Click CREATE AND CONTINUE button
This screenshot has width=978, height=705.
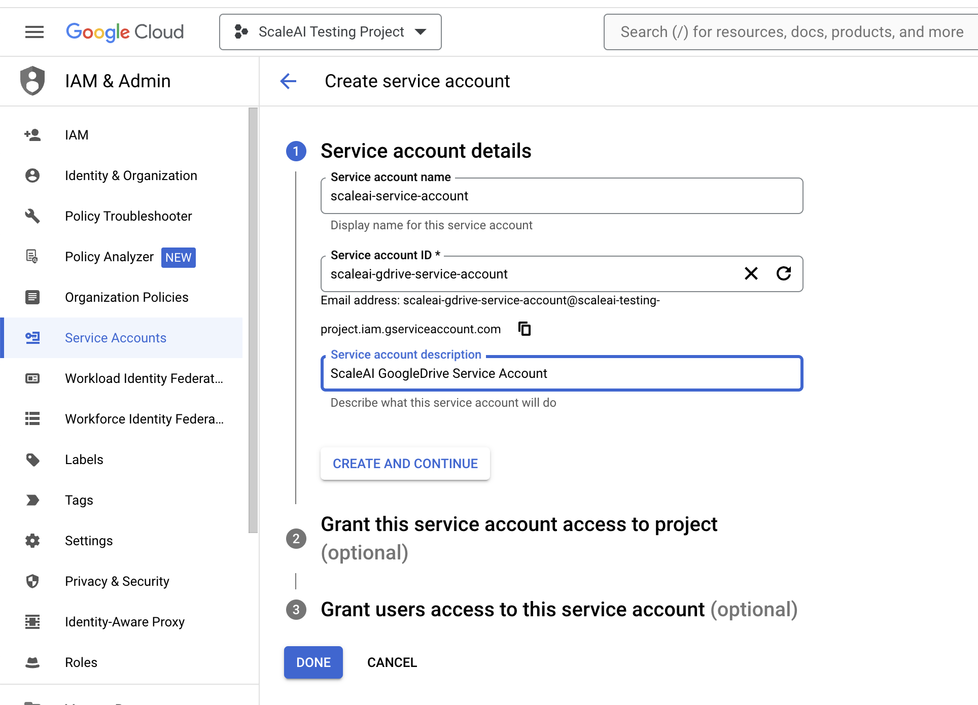(x=405, y=463)
